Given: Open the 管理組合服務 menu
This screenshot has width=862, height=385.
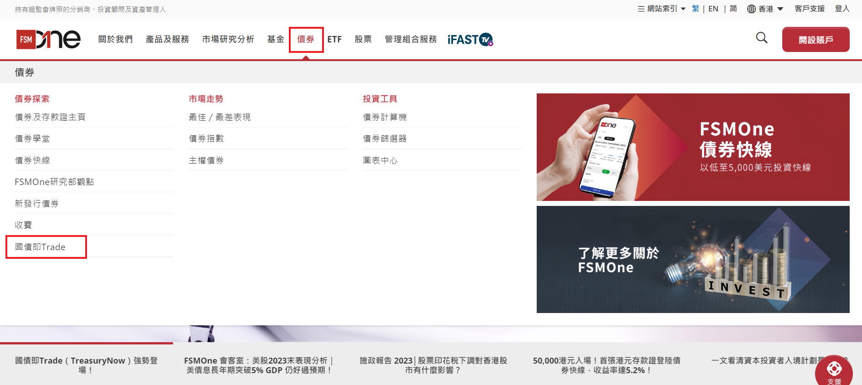Looking at the screenshot, I should click(x=410, y=40).
